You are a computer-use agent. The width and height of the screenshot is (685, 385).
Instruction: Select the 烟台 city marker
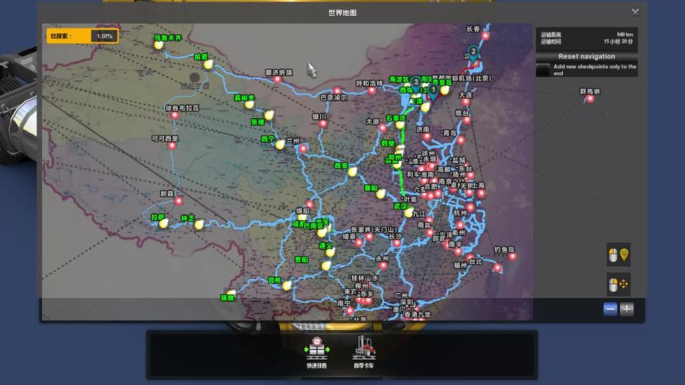[x=466, y=120]
